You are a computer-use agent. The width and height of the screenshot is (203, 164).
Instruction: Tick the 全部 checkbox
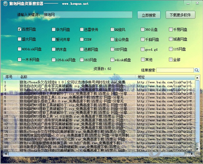171,59
